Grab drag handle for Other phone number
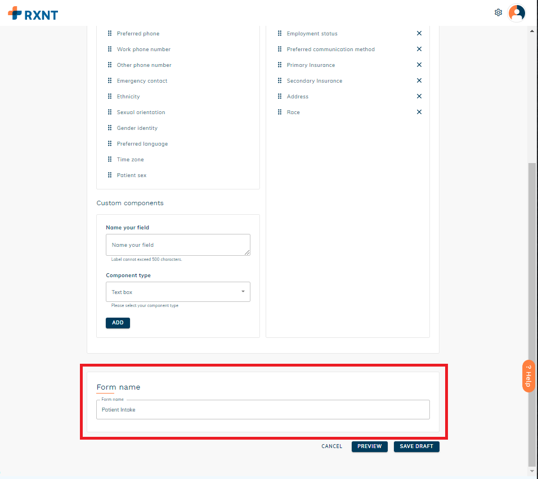 (110, 65)
